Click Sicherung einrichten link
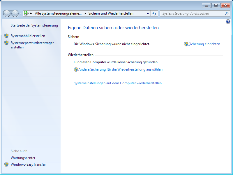This screenshot has height=175, width=233. [x=204, y=44]
